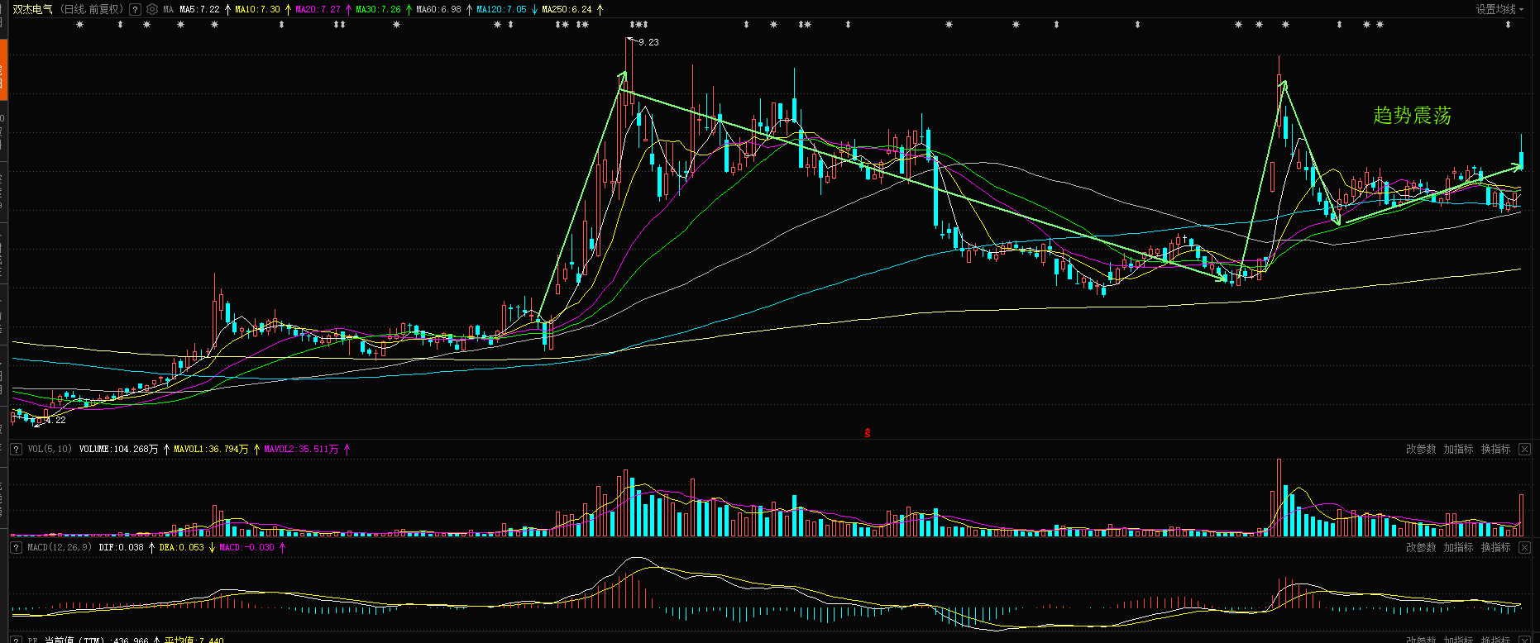The image size is (1540, 643).
Task: Select the cyan MA120:7.05 value
Action: tap(501, 10)
